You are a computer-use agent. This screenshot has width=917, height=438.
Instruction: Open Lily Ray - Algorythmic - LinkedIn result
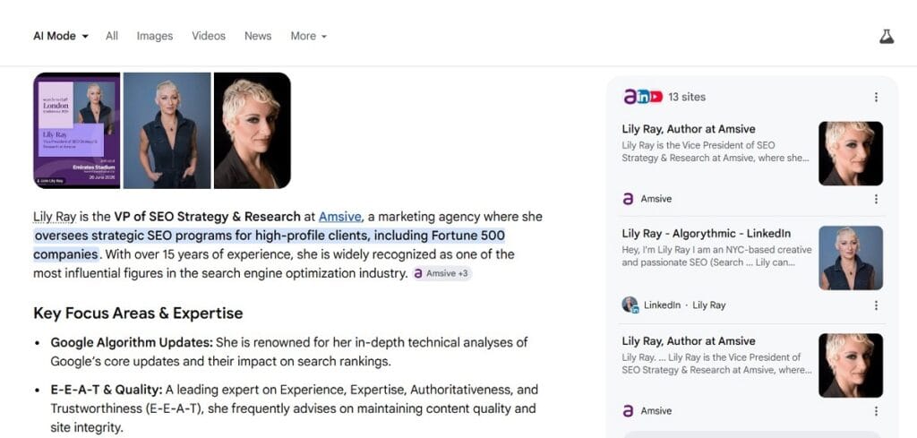click(x=706, y=233)
